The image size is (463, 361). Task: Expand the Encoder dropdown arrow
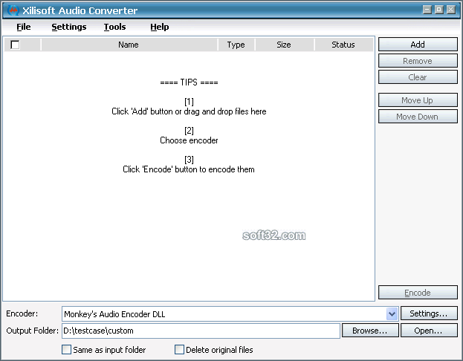(392, 313)
